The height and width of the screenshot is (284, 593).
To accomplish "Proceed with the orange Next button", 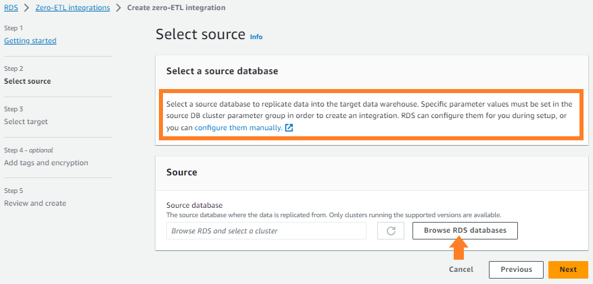I will click(x=568, y=270).
